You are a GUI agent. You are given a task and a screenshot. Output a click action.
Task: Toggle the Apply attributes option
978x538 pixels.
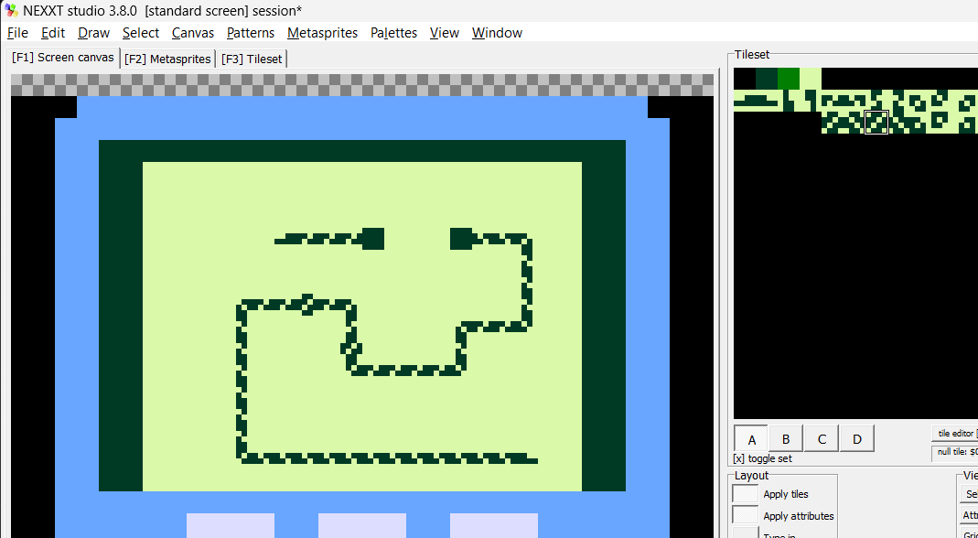(745, 515)
